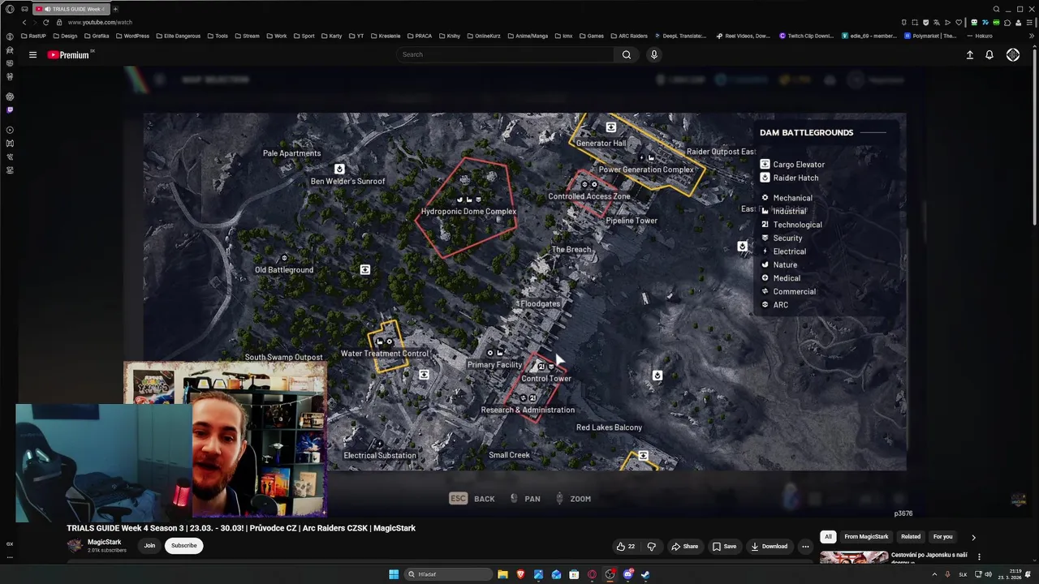Open YouTube notifications bell
The height and width of the screenshot is (584, 1039).
[x=989, y=54]
